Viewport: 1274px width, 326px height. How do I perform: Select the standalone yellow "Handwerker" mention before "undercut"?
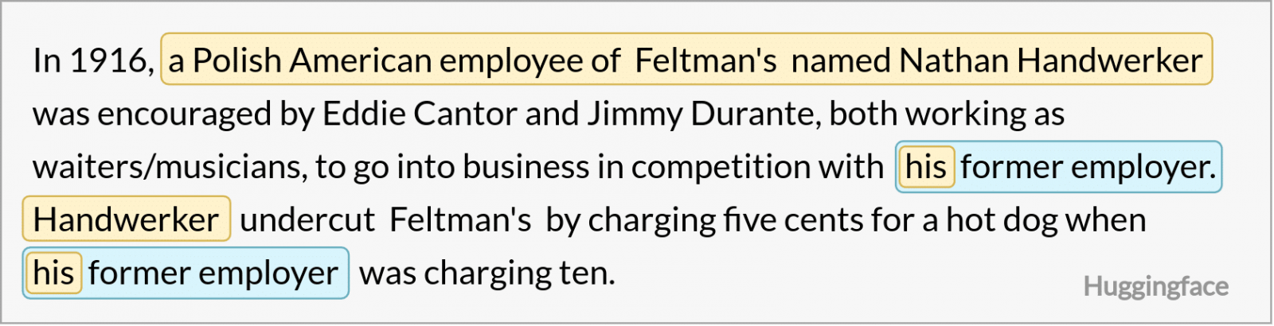(x=126, y=220)
